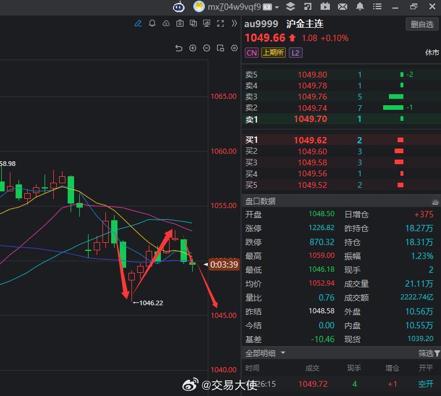Click the 开平 column header
Image resolution: width=441 pixels, height=396 pixels.
425,368
